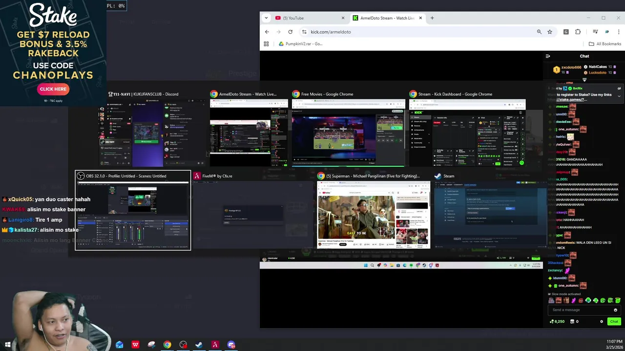The width and height of the screenshot is (625, 351).
Task: Open the zoom magnifier icon in address bar
Action: pos(539,32)
